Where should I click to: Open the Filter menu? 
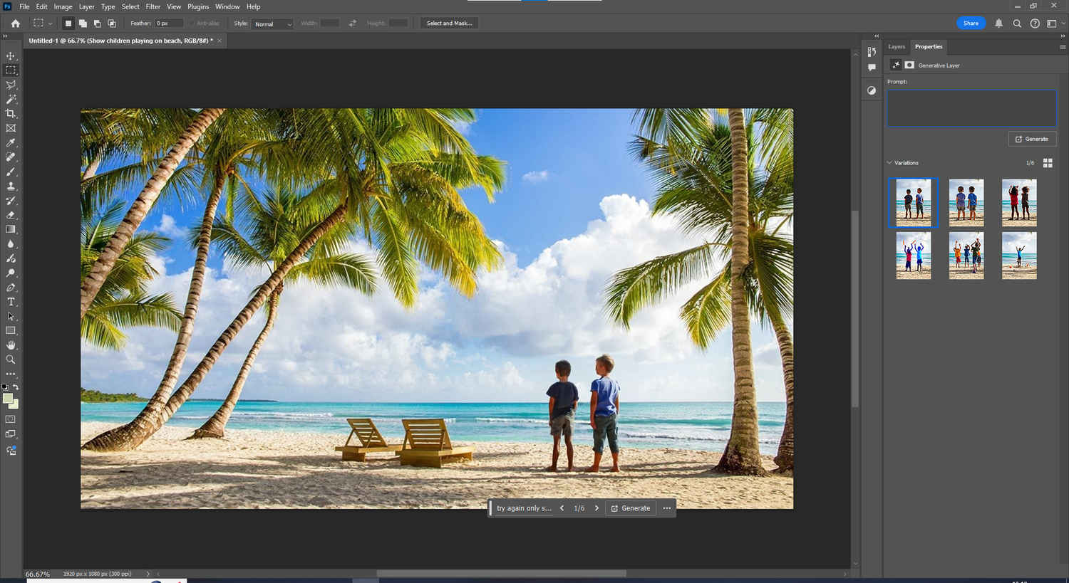tap(153, 6)
